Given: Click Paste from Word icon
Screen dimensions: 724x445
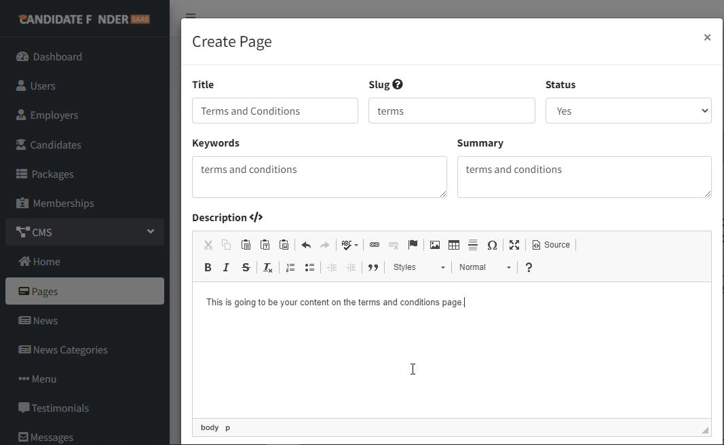Looking at the screenshot, I should pos(284,245).
